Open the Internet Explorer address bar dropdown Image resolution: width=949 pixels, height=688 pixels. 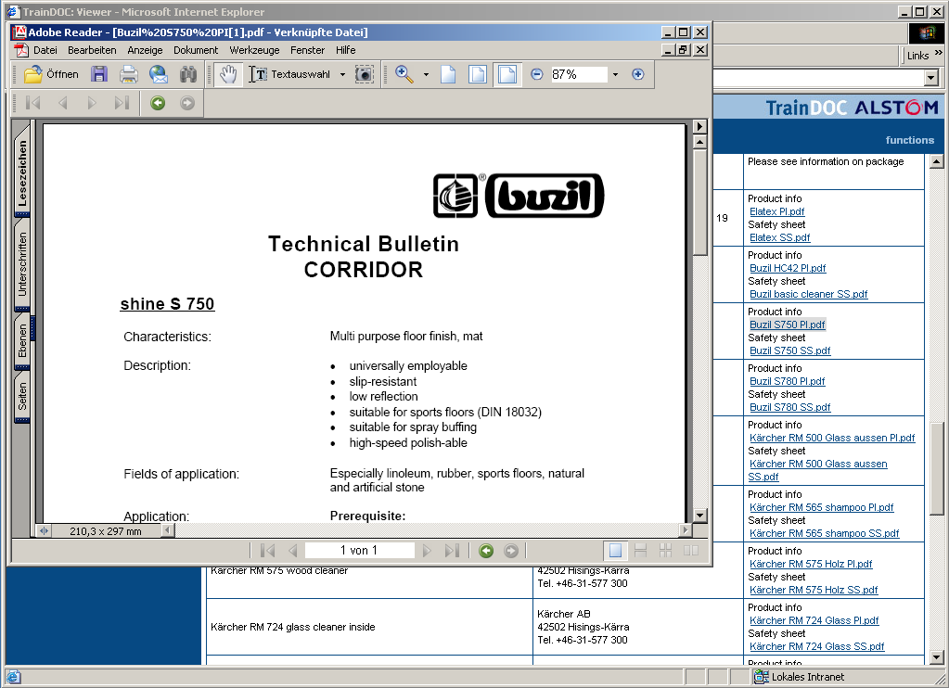click(931, 78)
